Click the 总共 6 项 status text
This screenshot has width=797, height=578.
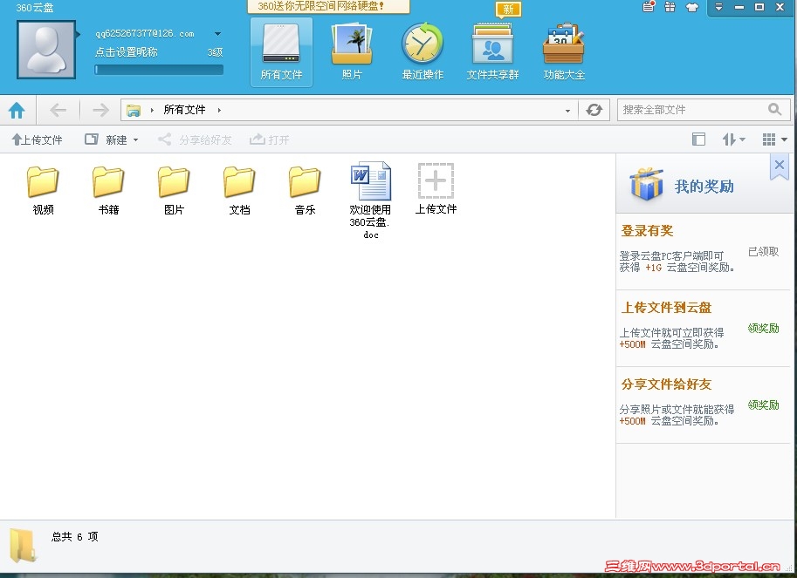75,537
